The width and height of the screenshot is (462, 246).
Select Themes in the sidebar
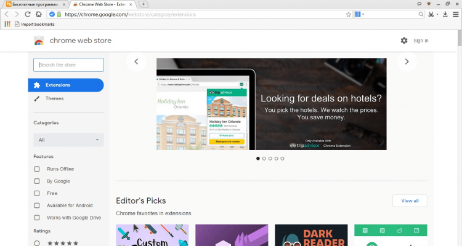click(54, 98)
